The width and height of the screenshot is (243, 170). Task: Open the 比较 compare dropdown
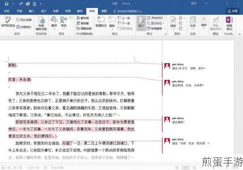coord(193,22)
